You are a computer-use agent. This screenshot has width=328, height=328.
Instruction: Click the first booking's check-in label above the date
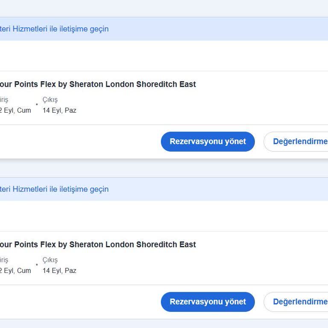(x=4, y=100)
